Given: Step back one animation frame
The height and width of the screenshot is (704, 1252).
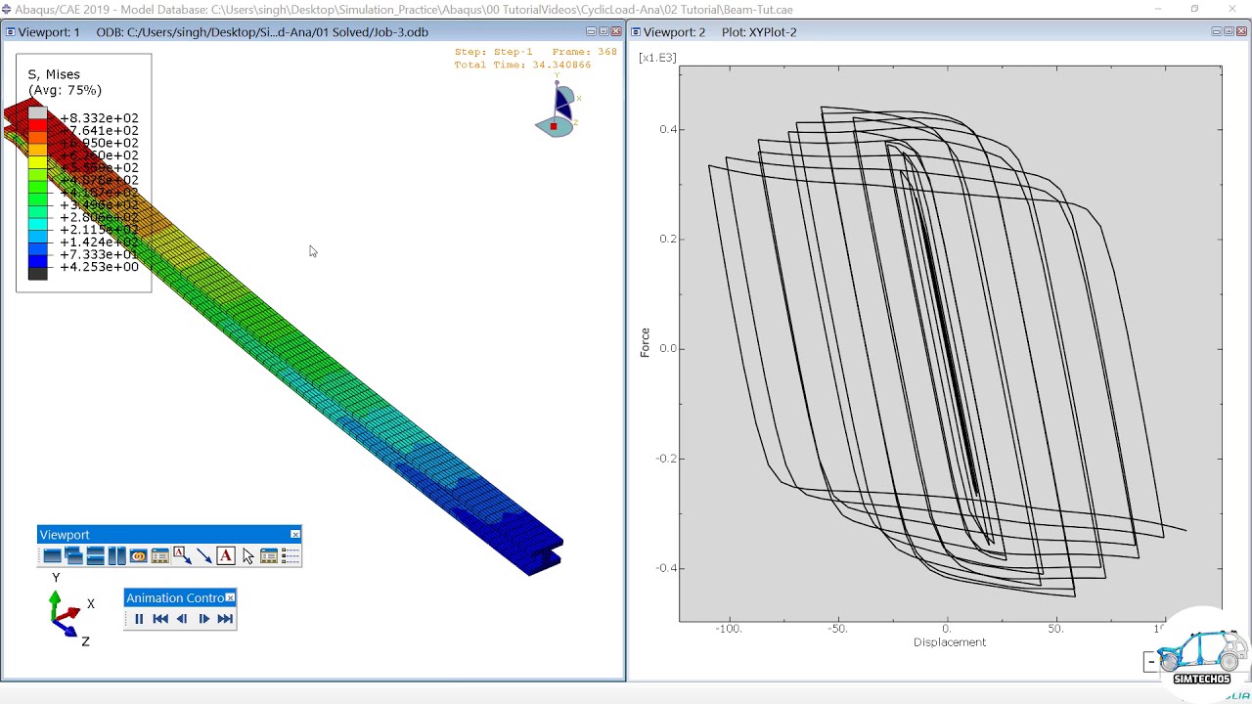Looking at the screenshot, I should tap(182, 619).
